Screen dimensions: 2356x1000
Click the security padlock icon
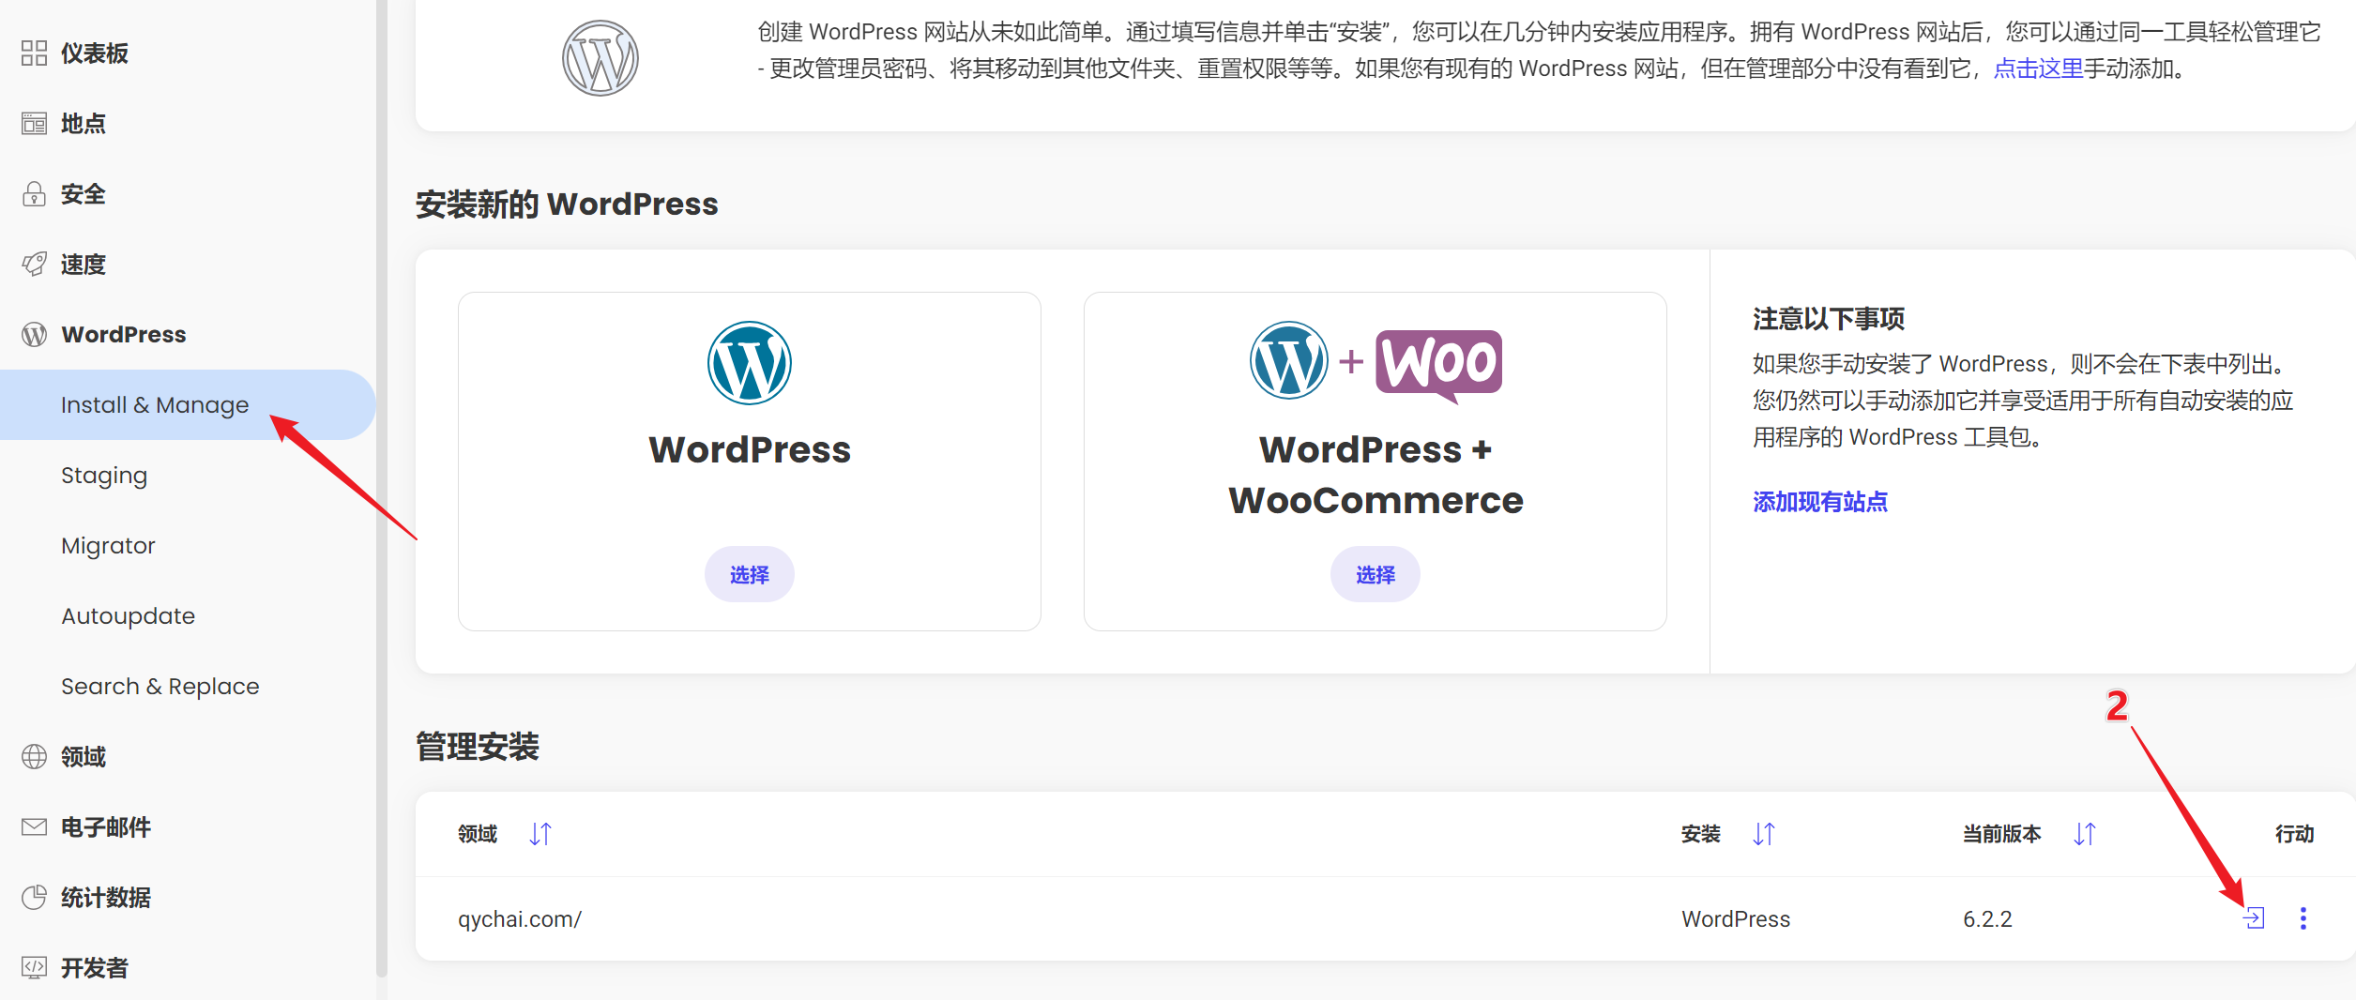pos(34,194)
